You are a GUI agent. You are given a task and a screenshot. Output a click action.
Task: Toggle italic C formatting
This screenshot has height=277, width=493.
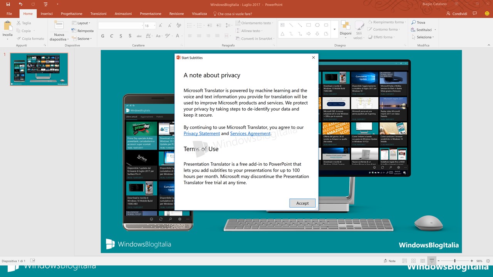click(x=112, y=36)
